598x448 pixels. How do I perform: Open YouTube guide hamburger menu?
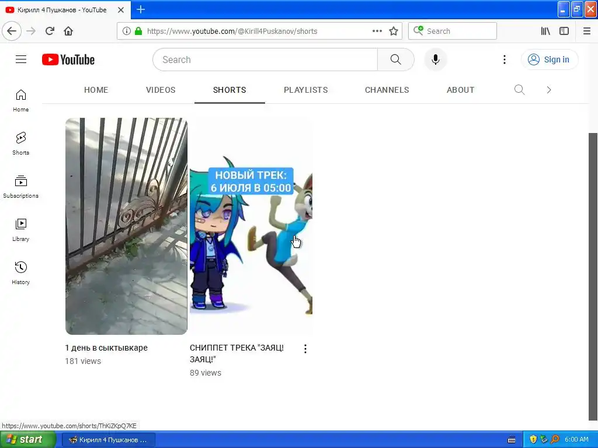pyautogui.click(x=21, y=60)
